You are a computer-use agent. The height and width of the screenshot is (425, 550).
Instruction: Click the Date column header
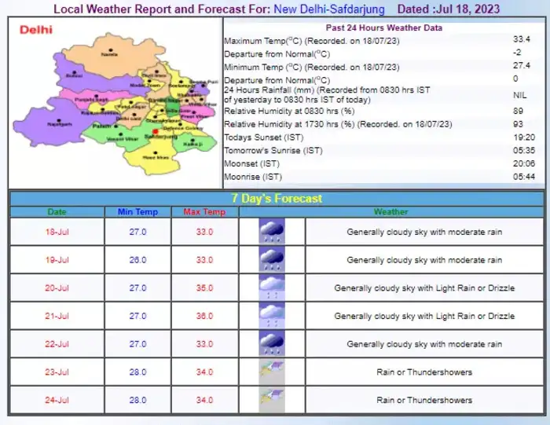57,212
